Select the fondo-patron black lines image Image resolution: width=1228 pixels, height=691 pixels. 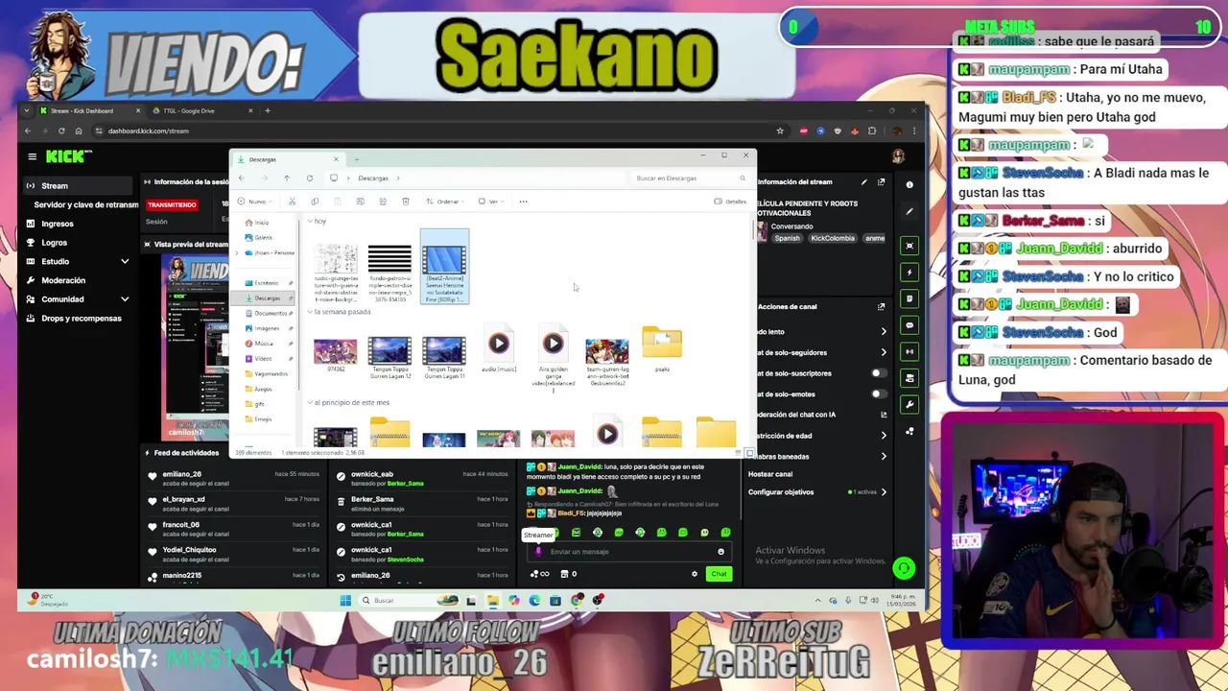[390, 272]
